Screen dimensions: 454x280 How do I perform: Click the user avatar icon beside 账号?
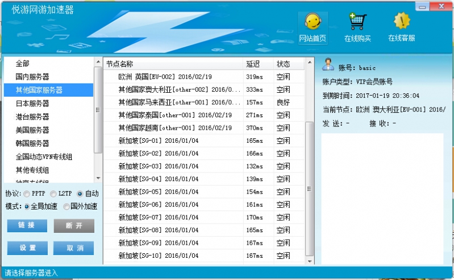[x=328, y=64]
